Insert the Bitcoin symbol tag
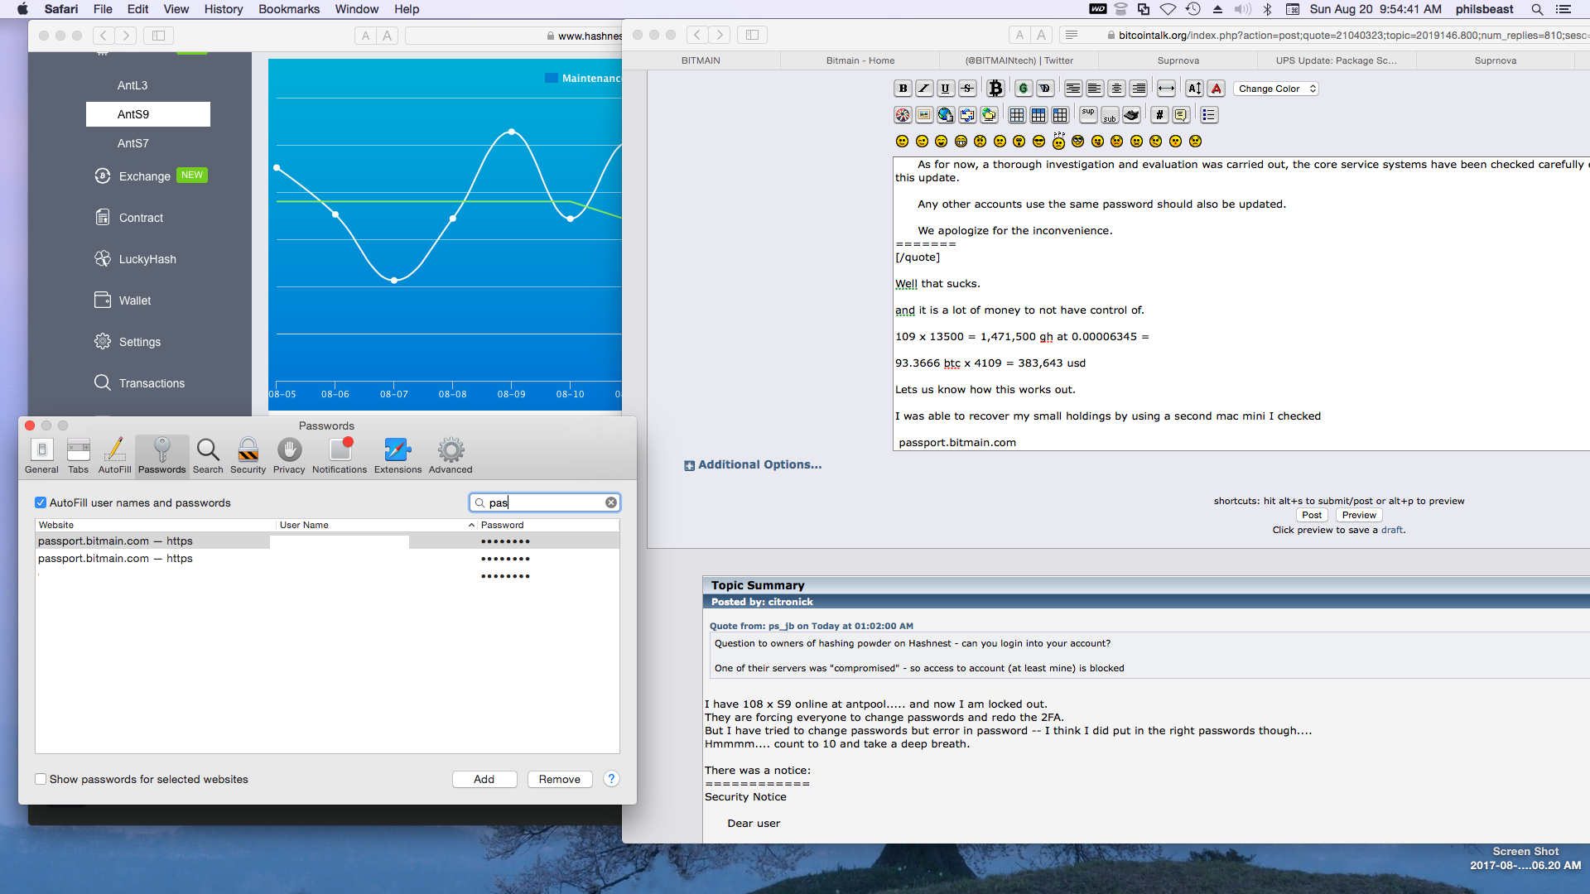1590x894 pixels. click(995, 89)
